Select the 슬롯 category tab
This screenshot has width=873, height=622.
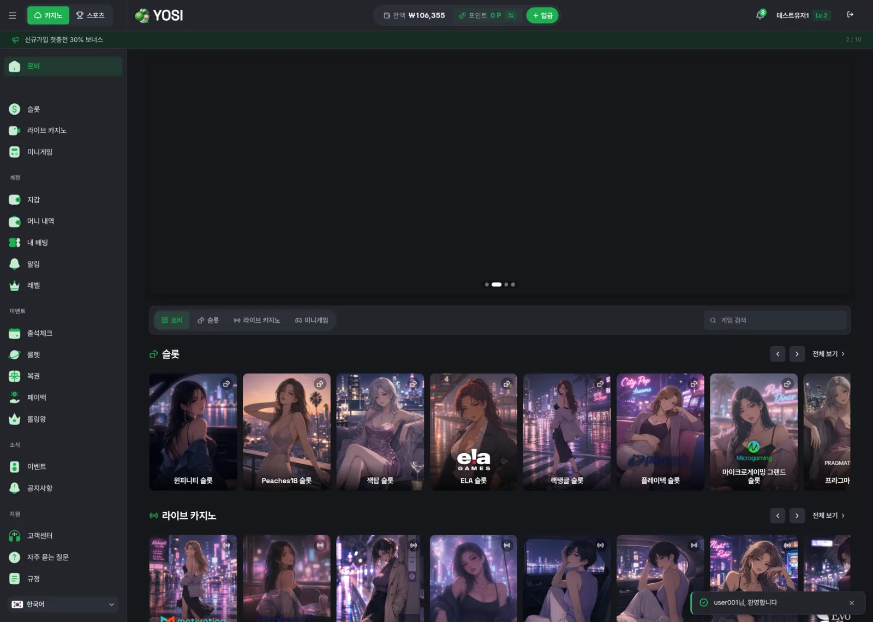pyautogui.click(x=208, y=320)
